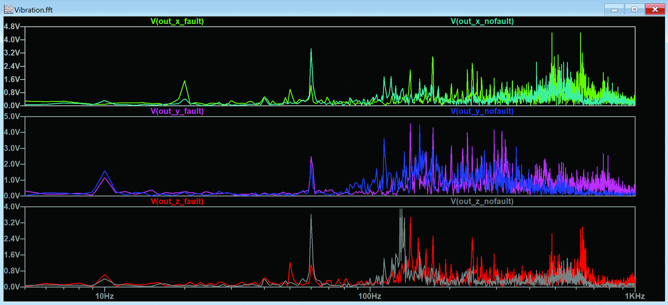
Task: Click the 5.0V middle pane axis label
Action: [x=12, y=116]
